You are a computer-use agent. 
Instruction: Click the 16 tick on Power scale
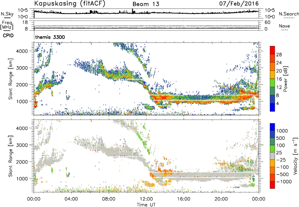pyautogui.click(x=279, y=79)
